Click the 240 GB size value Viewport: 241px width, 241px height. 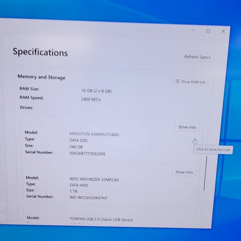76,147
